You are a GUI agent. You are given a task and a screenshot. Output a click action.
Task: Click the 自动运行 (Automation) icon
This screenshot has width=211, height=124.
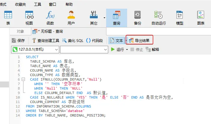coord(158,17)
